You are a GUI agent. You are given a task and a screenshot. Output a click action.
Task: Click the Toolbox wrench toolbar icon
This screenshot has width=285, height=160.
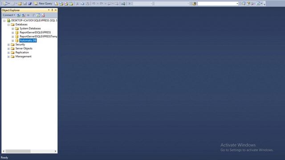point(253,4)
